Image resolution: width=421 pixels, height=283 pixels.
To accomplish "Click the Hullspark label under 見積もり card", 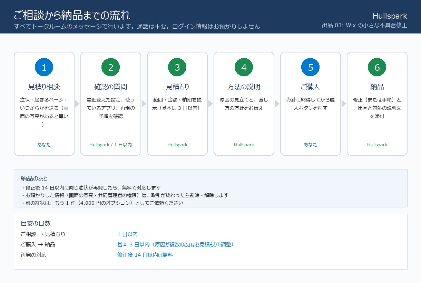I will pyautogui.click(x=177, y=145).
